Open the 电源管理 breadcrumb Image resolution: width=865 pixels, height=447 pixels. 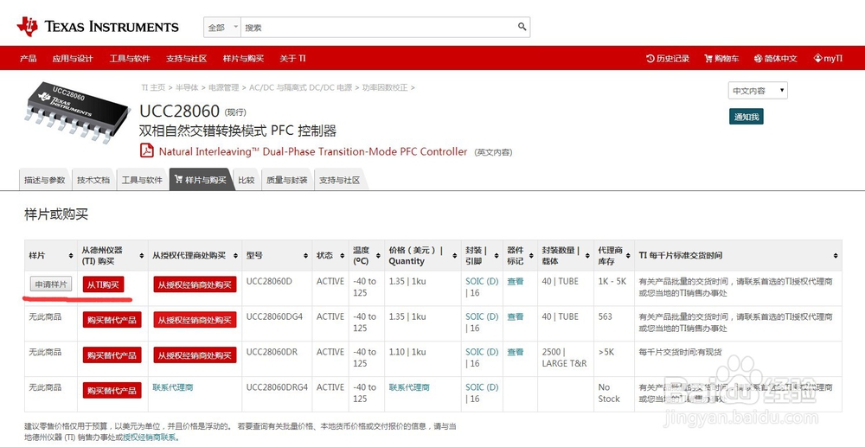[223, 87]
